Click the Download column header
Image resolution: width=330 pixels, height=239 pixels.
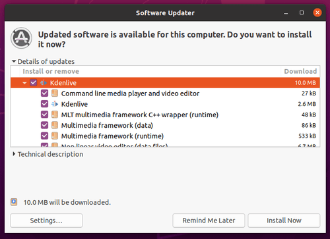[x=300, y=71]
